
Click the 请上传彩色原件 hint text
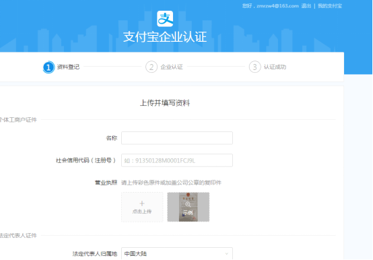pos(171,183)
